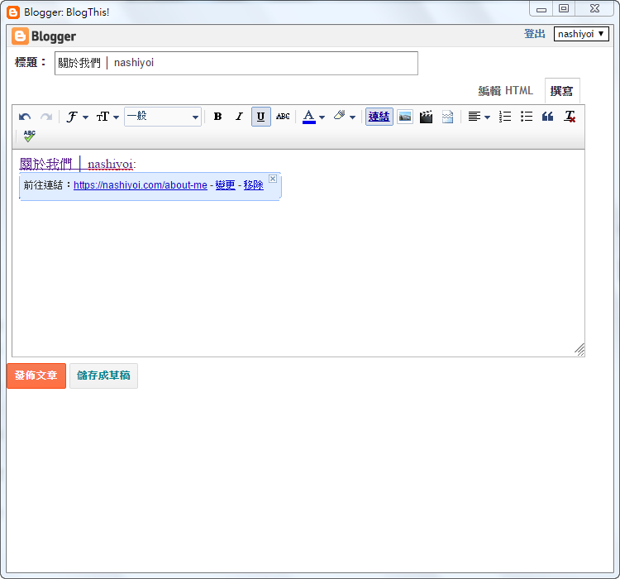
Task: Click the Blogger icon in title bar
Action: [x=13, y=12]
